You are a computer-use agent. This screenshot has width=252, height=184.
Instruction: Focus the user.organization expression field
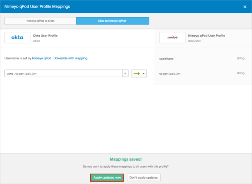click(63, 74)
